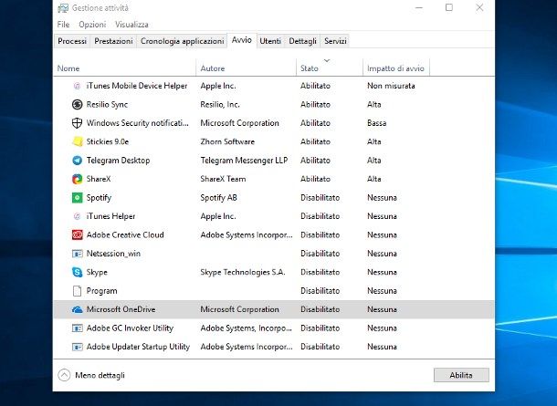
Task: Click the Netsession_win icon
Action: click(77, 254)
